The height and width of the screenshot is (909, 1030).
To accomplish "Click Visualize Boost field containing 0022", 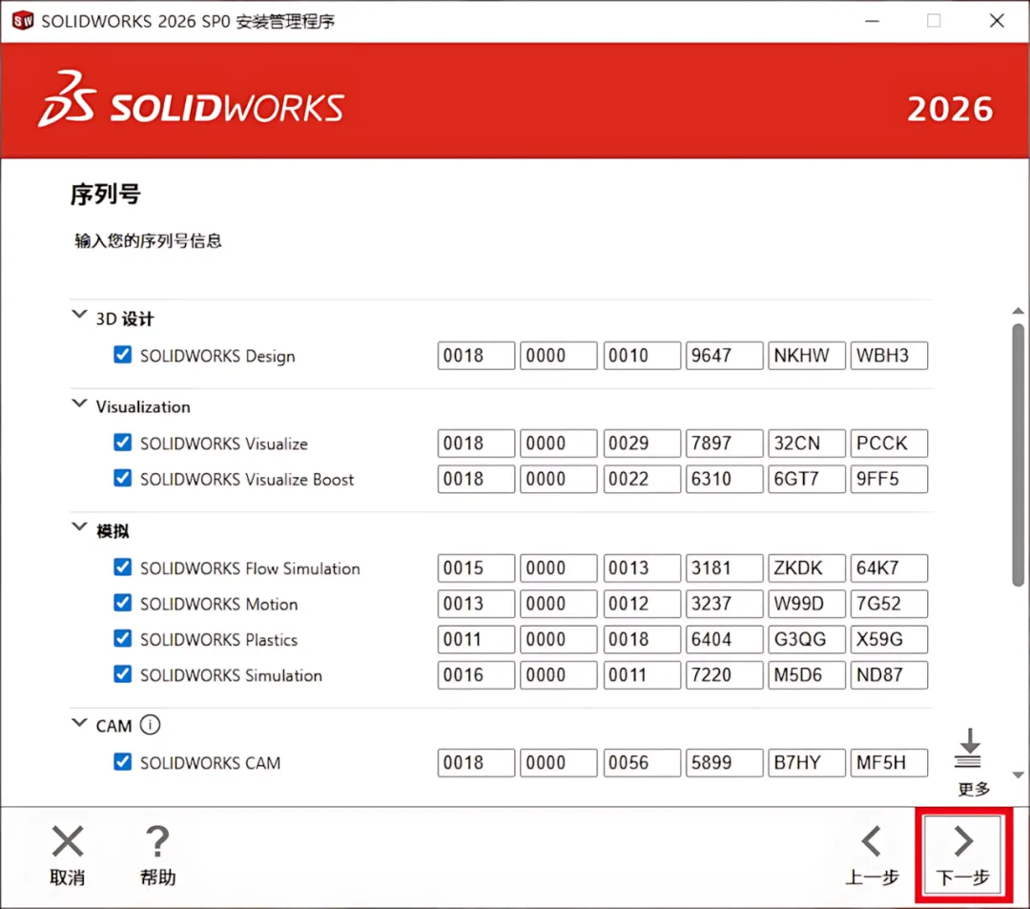I will 642,479.
